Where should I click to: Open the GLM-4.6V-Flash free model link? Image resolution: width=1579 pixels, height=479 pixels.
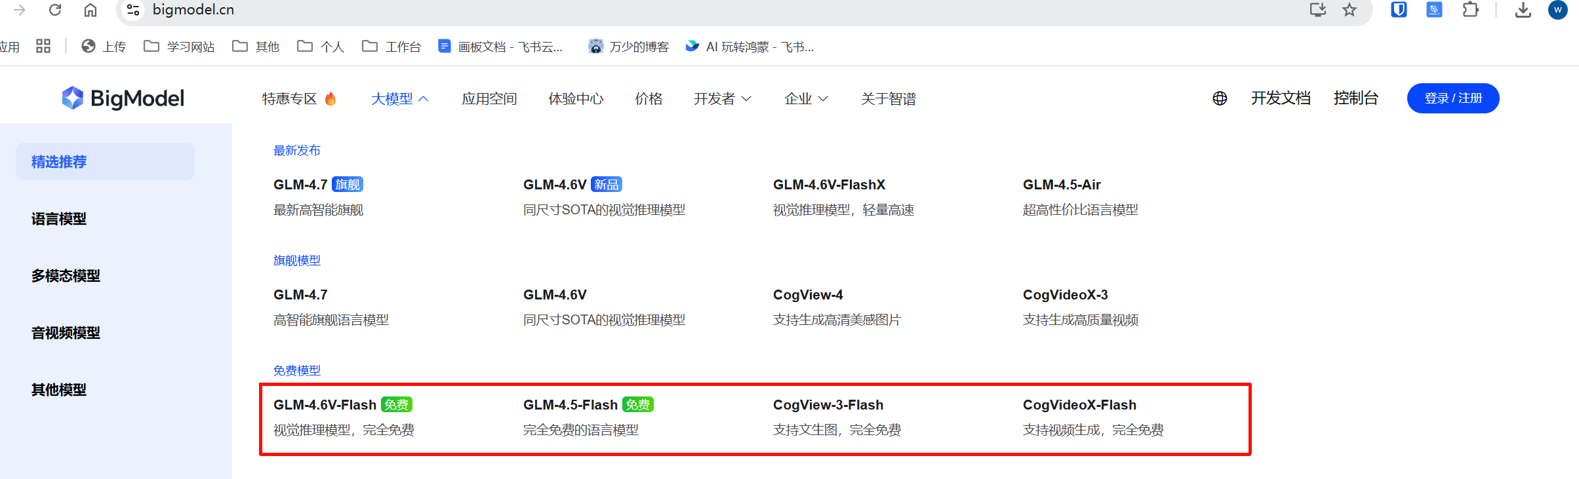click(325, 405)
